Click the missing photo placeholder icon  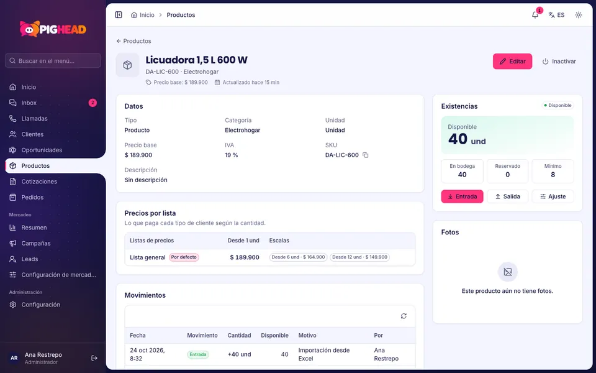(x=507, y=272)
